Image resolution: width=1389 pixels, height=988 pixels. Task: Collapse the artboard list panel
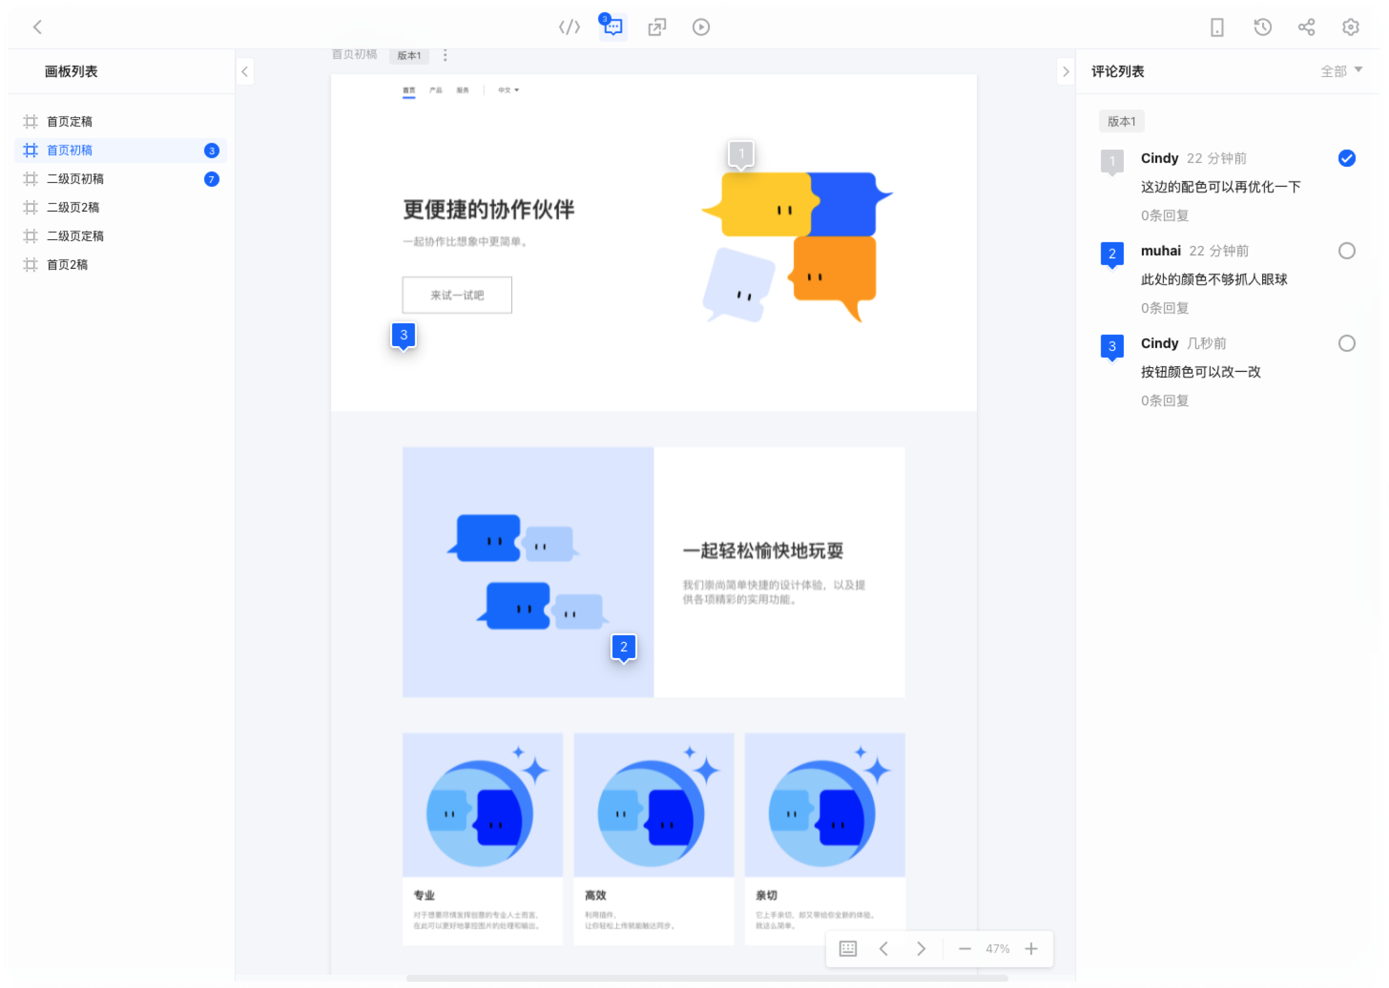[x=244, y=71]
